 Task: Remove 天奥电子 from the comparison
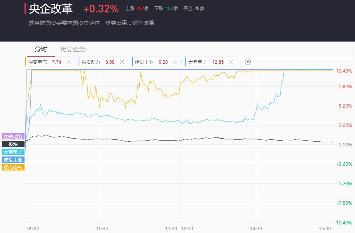point(231,62)
